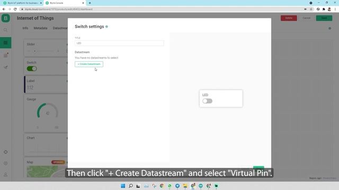The height and width of the screenshot is (190, 339).
Task: Click the Cancel button in the header
Action: coord(306,18)
